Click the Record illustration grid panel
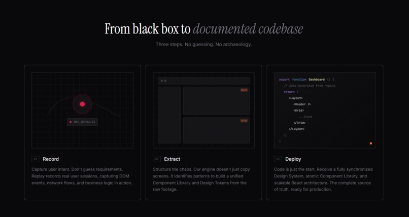Screen dimensions: 409x217 (82, 110)
